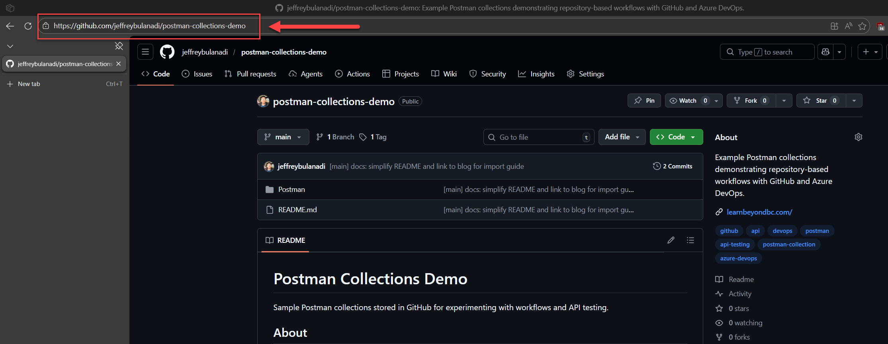Open the main branch selector

coord(283,137)
